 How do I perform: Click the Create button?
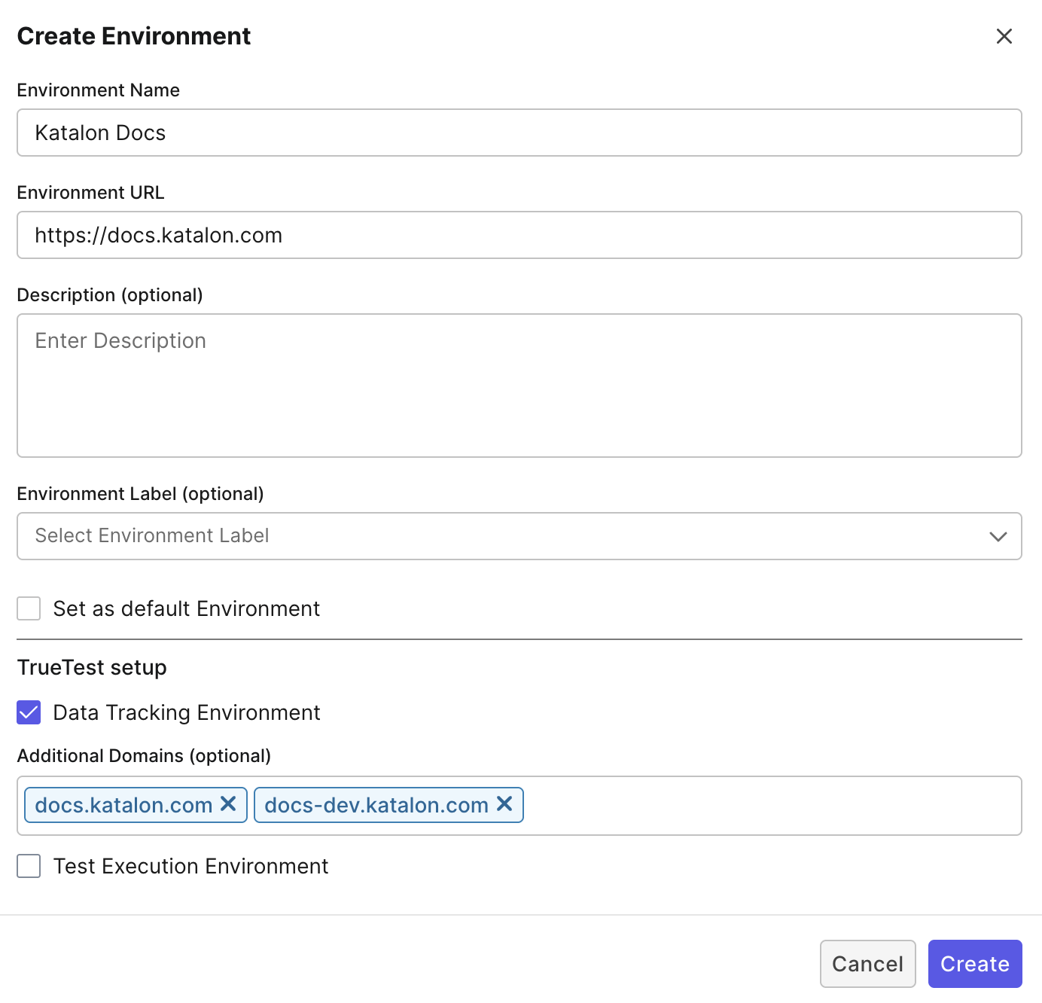pos(975,964)
